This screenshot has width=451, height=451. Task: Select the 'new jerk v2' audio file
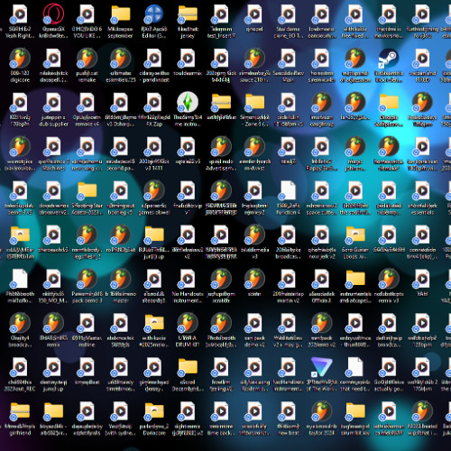(322, 235)
